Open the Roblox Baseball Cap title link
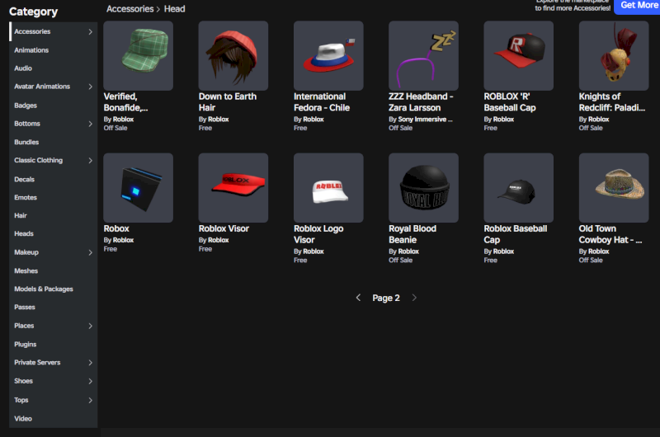This screenshot has width=660, height=437. [516, 234]
